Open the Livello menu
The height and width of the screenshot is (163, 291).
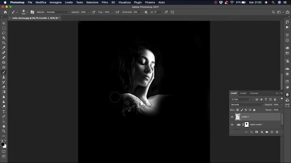[69, 2]
